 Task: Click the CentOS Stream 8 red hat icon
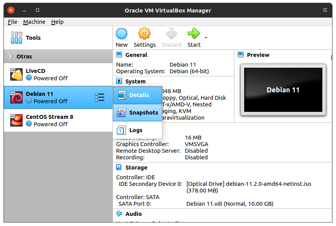pos(16,120)
